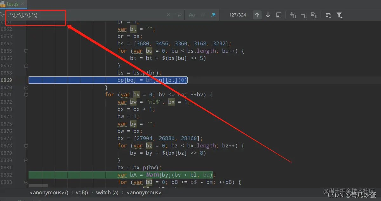Collapse the block ending at line 870
Screen dimensions: 381x201
point(26,87)
